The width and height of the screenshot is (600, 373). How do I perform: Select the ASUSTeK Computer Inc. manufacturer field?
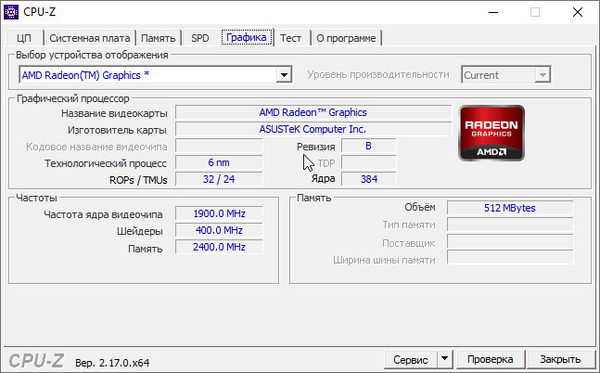click(313, 130)
